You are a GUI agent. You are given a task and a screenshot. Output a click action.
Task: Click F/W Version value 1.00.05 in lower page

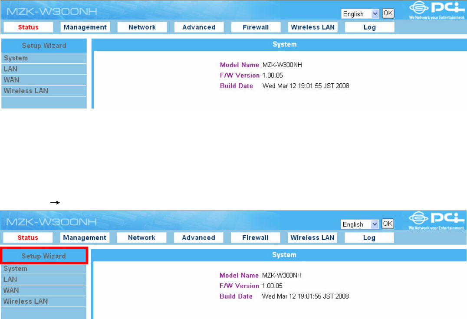point(272,286)
